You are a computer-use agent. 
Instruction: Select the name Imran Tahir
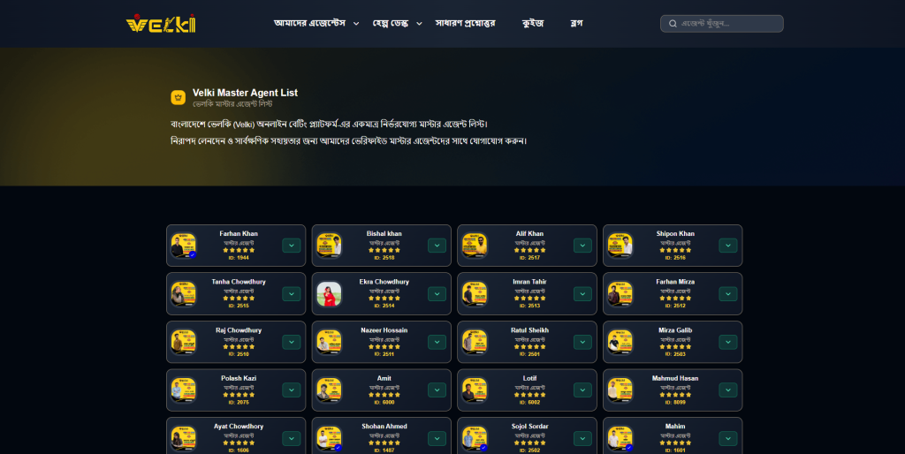[529, 282]
